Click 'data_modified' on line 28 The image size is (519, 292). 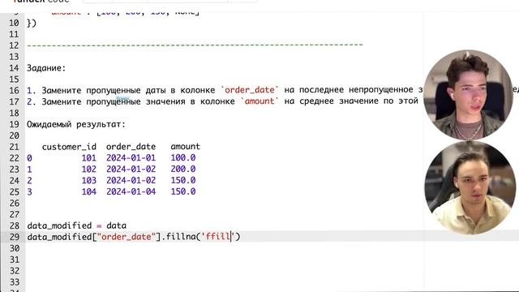(59, 225)
